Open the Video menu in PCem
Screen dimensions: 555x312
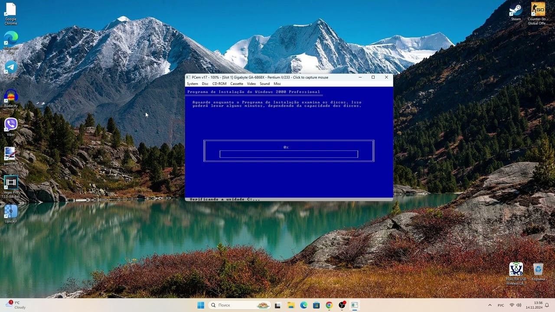click(x=251, y=84)
